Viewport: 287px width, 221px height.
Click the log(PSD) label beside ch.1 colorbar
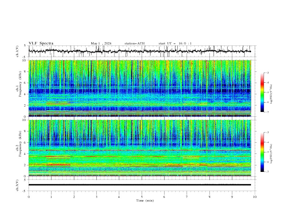coord(271,94)
